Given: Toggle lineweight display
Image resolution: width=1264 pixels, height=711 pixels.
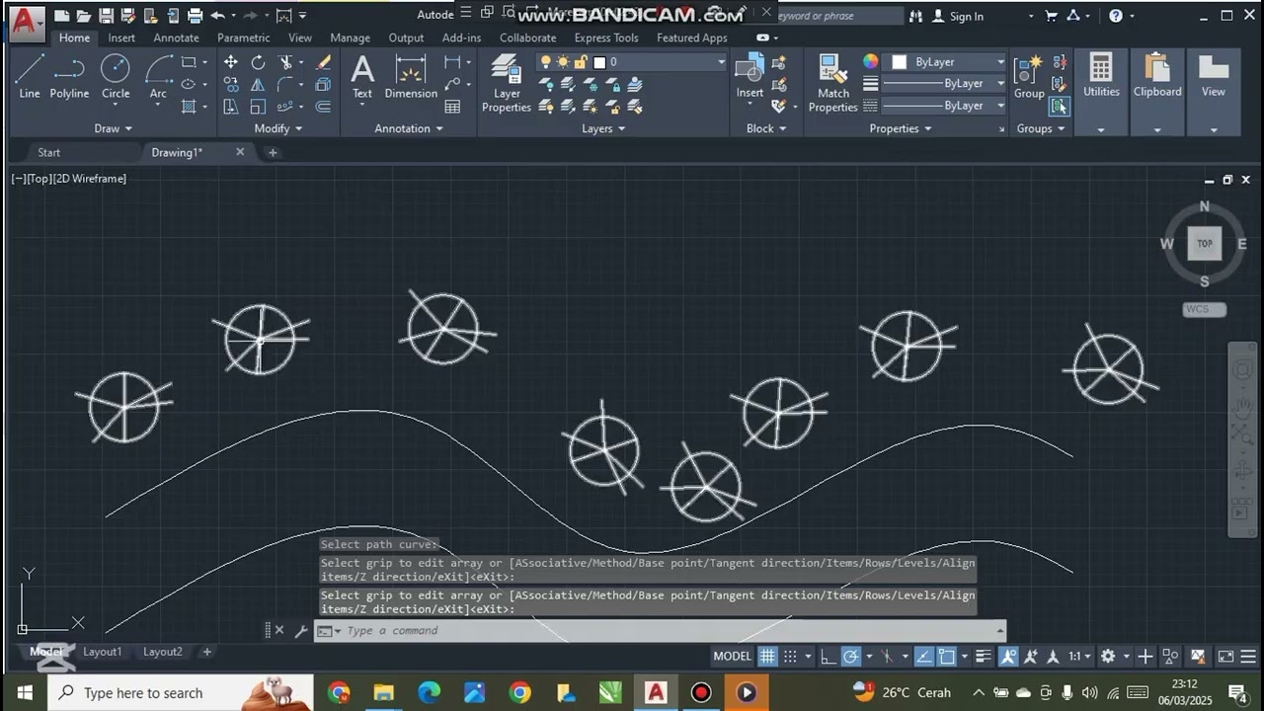Looking at the screenshot, I should pyautogui.click(x=984, y=656).
